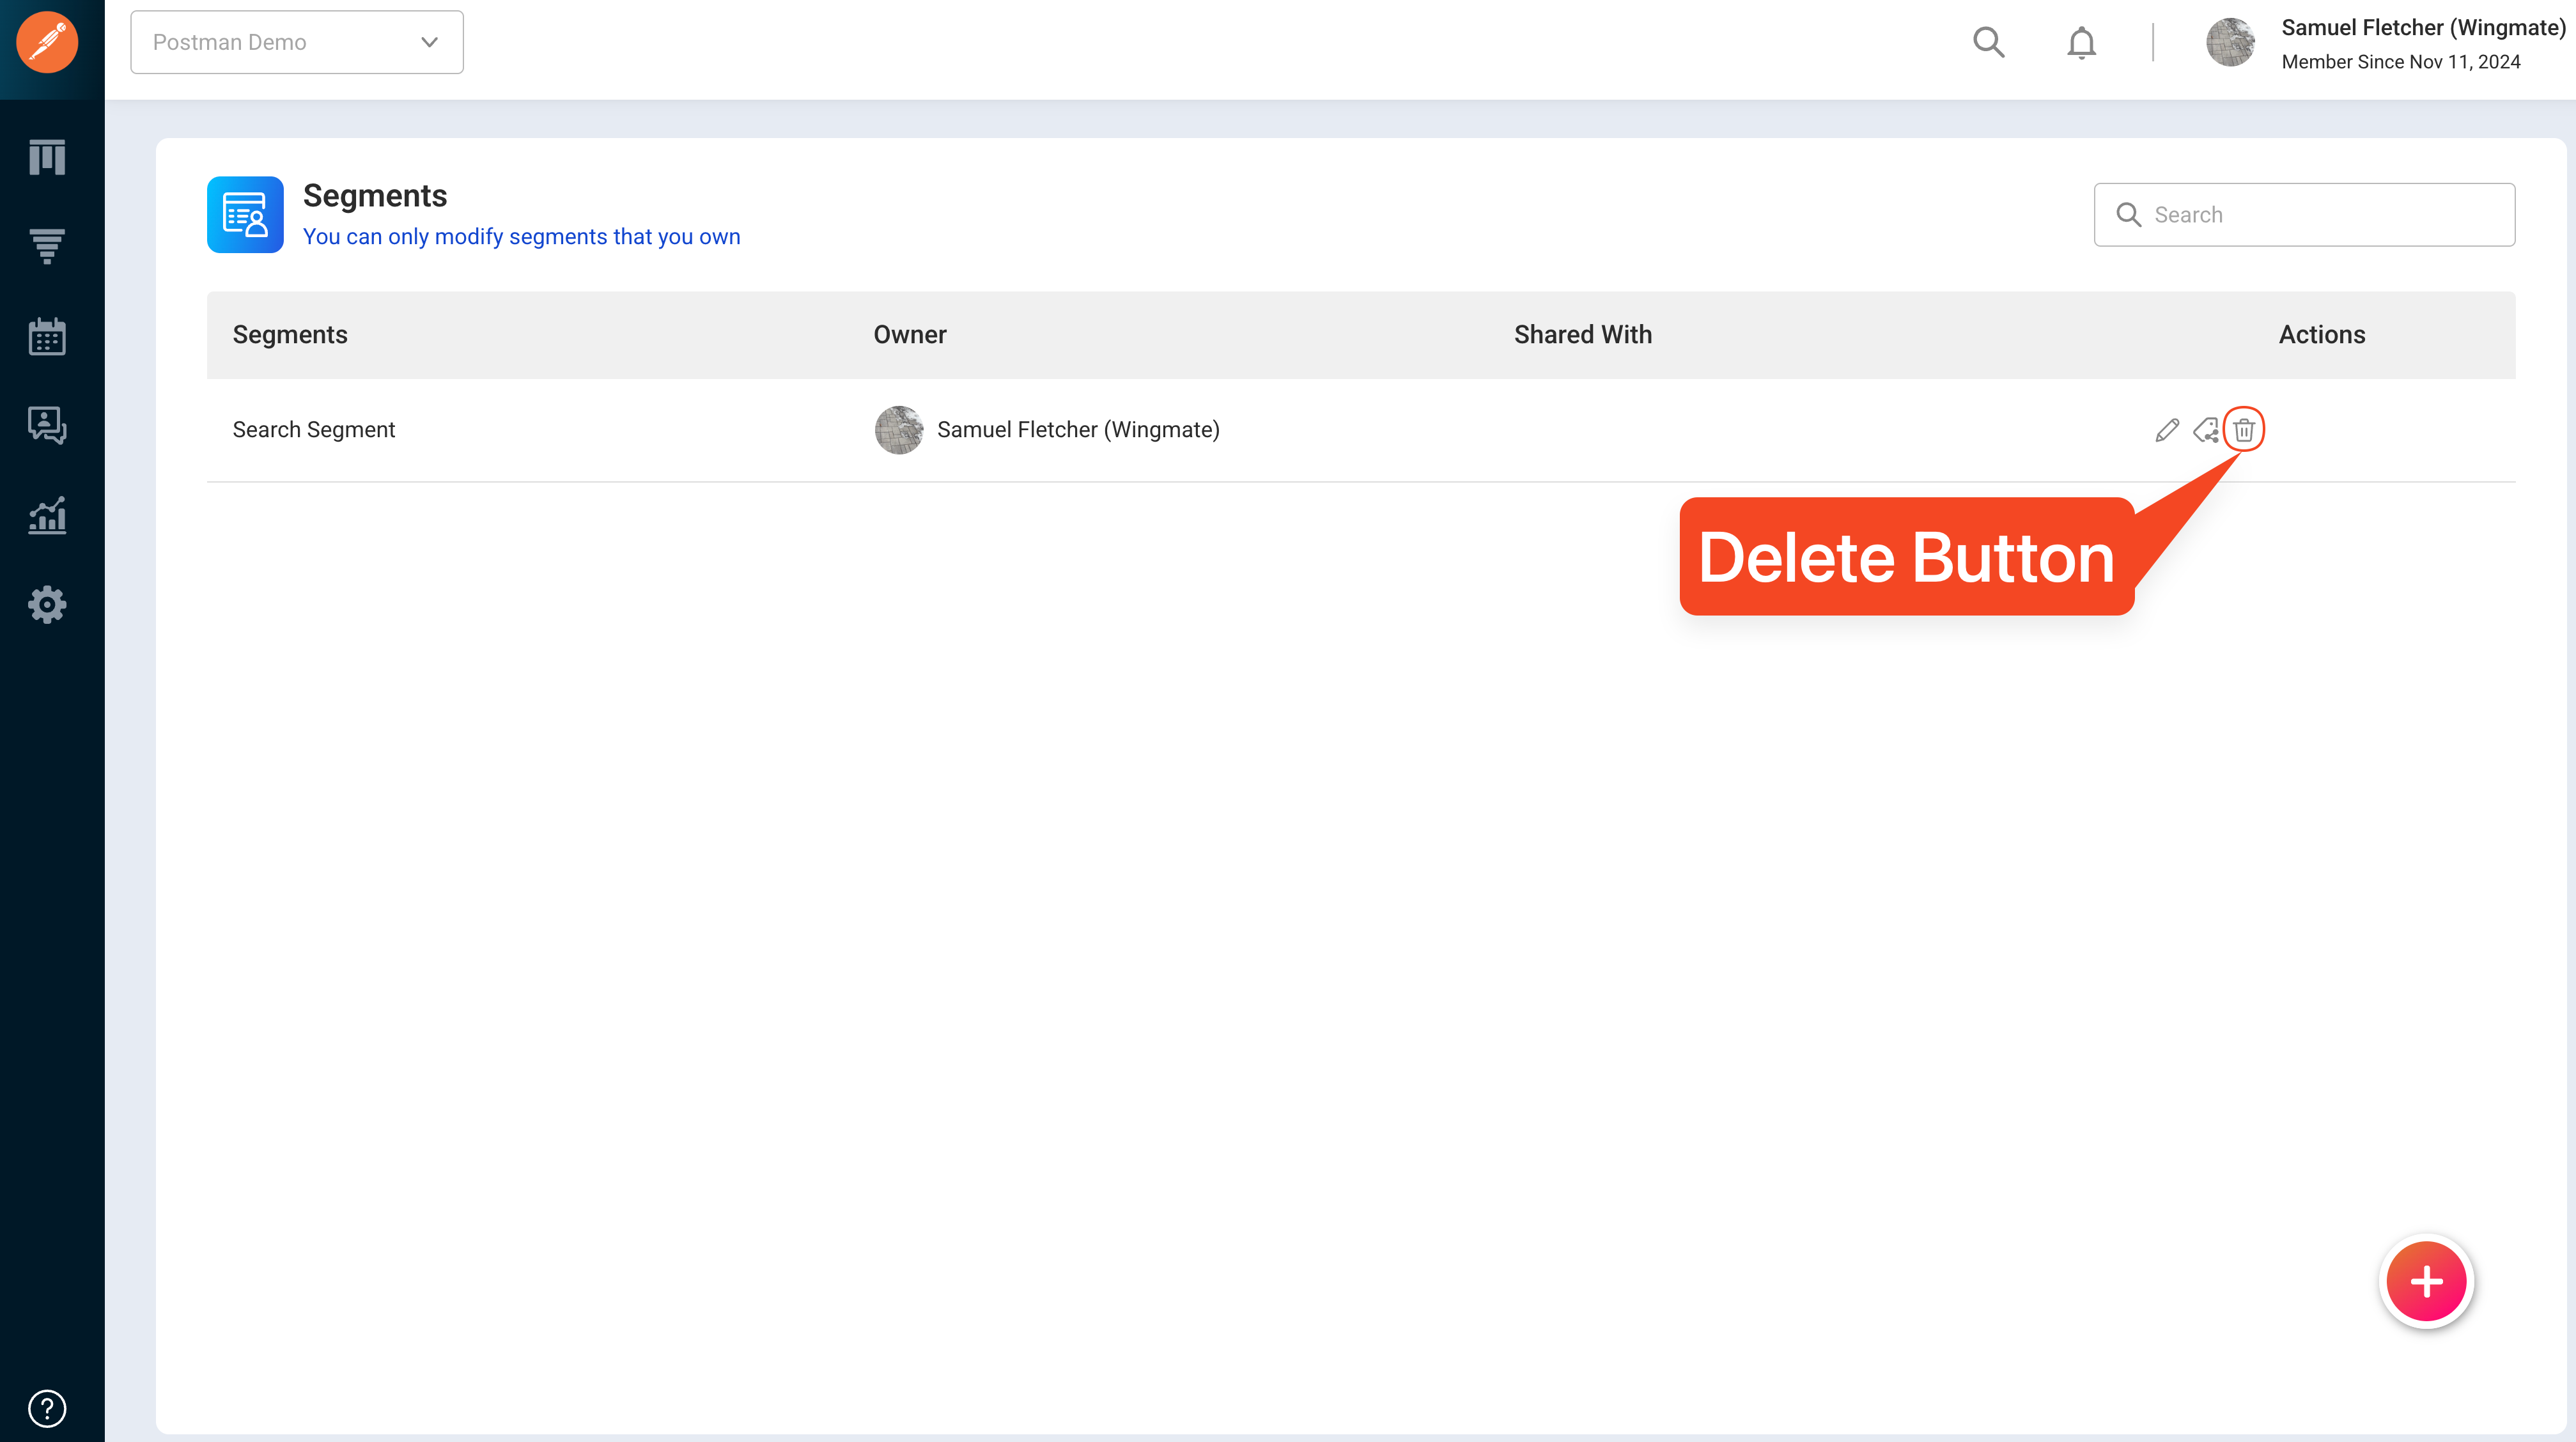Click the Segments column header
Screen dimensions: 2576x1442
pyautogui.click(x=290, y=335)
